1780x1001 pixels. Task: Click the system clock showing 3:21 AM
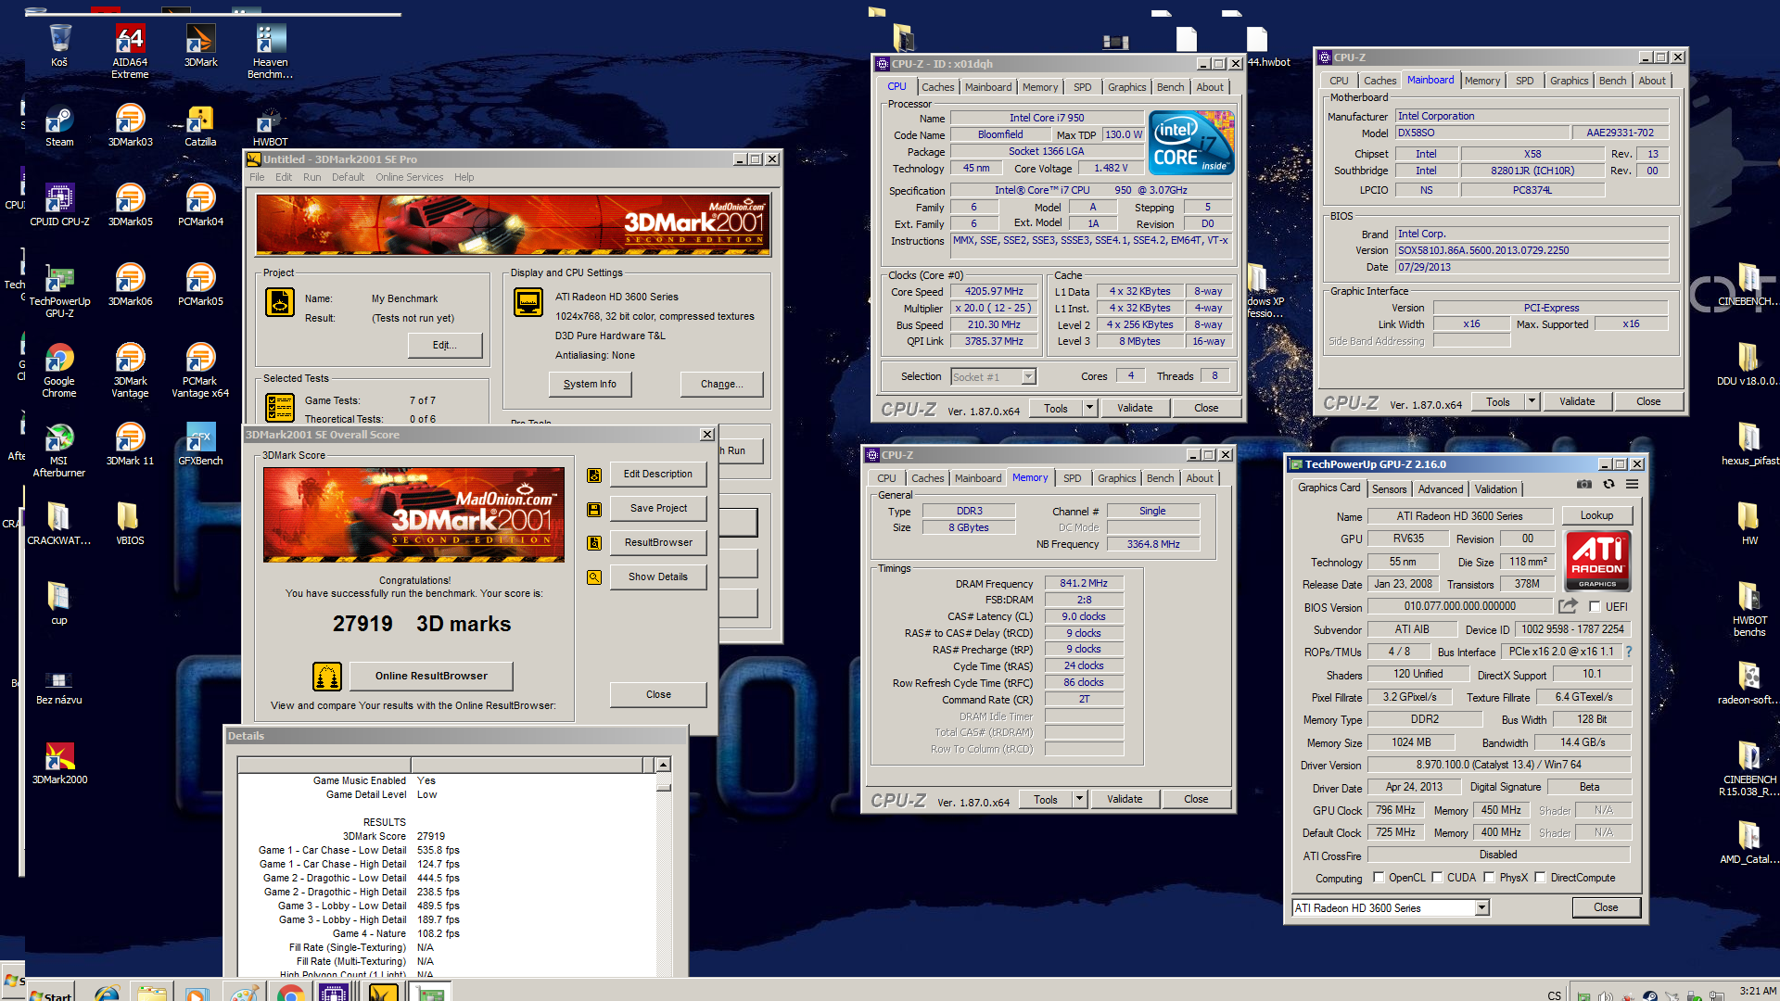coord(1757,991)
